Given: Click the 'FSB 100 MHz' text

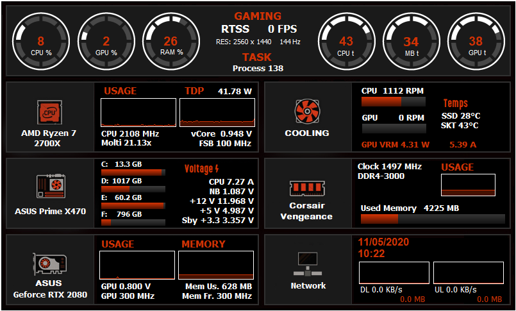Looking at the screenshot, I should click(x=226, y=144).
